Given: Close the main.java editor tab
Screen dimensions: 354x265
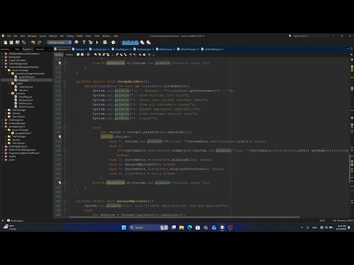Looking at the screenshot, I should [x=69, y=49].
